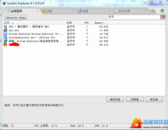This screenshot has width=168, height=130.
Task: Select the systemexplorer.exe - AWicons Pro row
Action: tap(56, 37)
